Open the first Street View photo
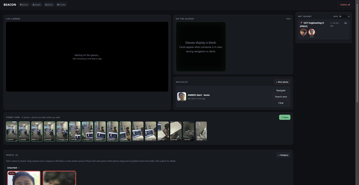This screenshot has height=185, width=359. [x=12, y=132]
